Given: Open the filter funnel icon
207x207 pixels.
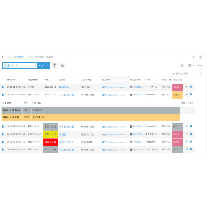Looking at the screenshot, I should pyautogui.click(x=54, y=65).
